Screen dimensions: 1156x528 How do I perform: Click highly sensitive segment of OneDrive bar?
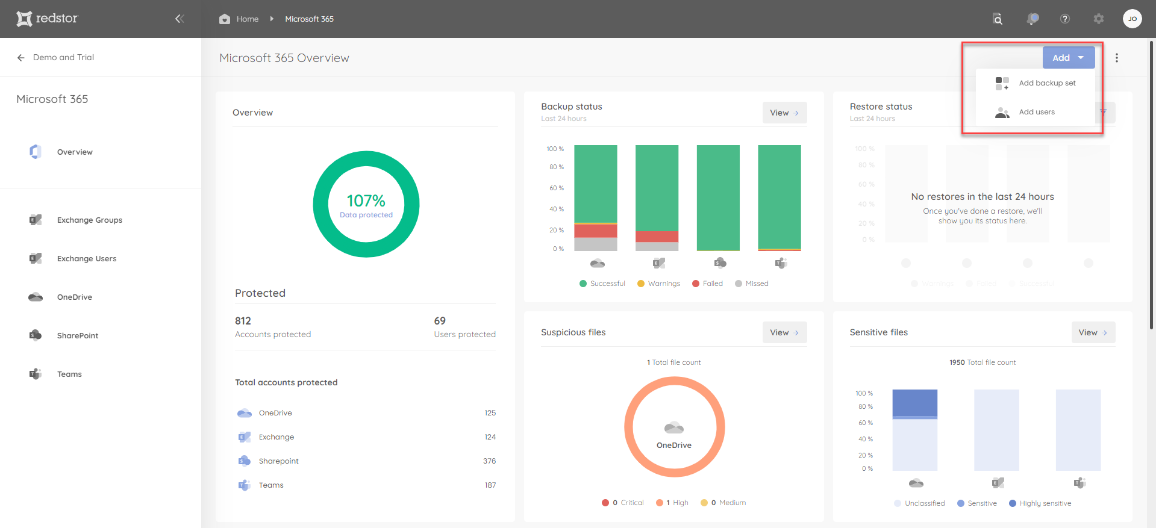[x=914, y=403]
